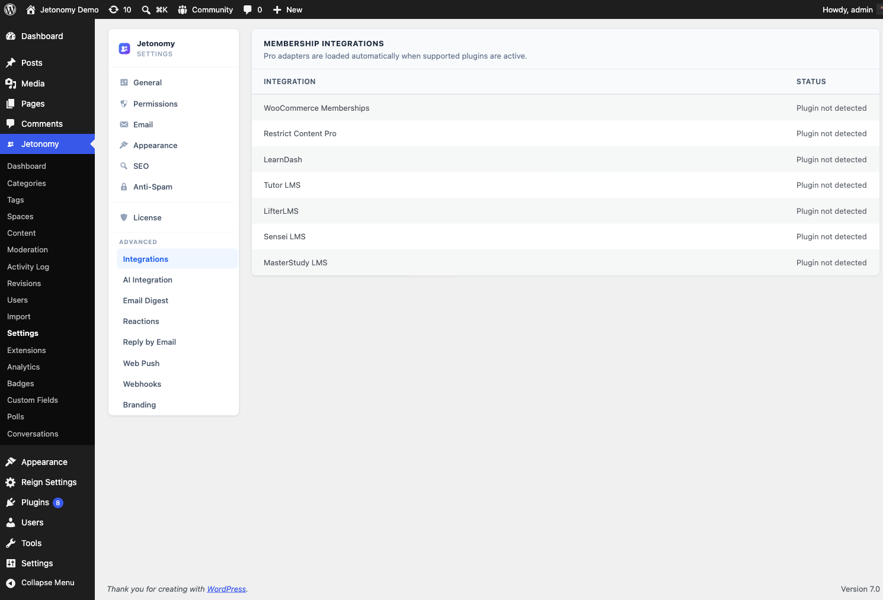Open the AI Integration settings tab
The image size is (883, 600).
coord(177,280)
